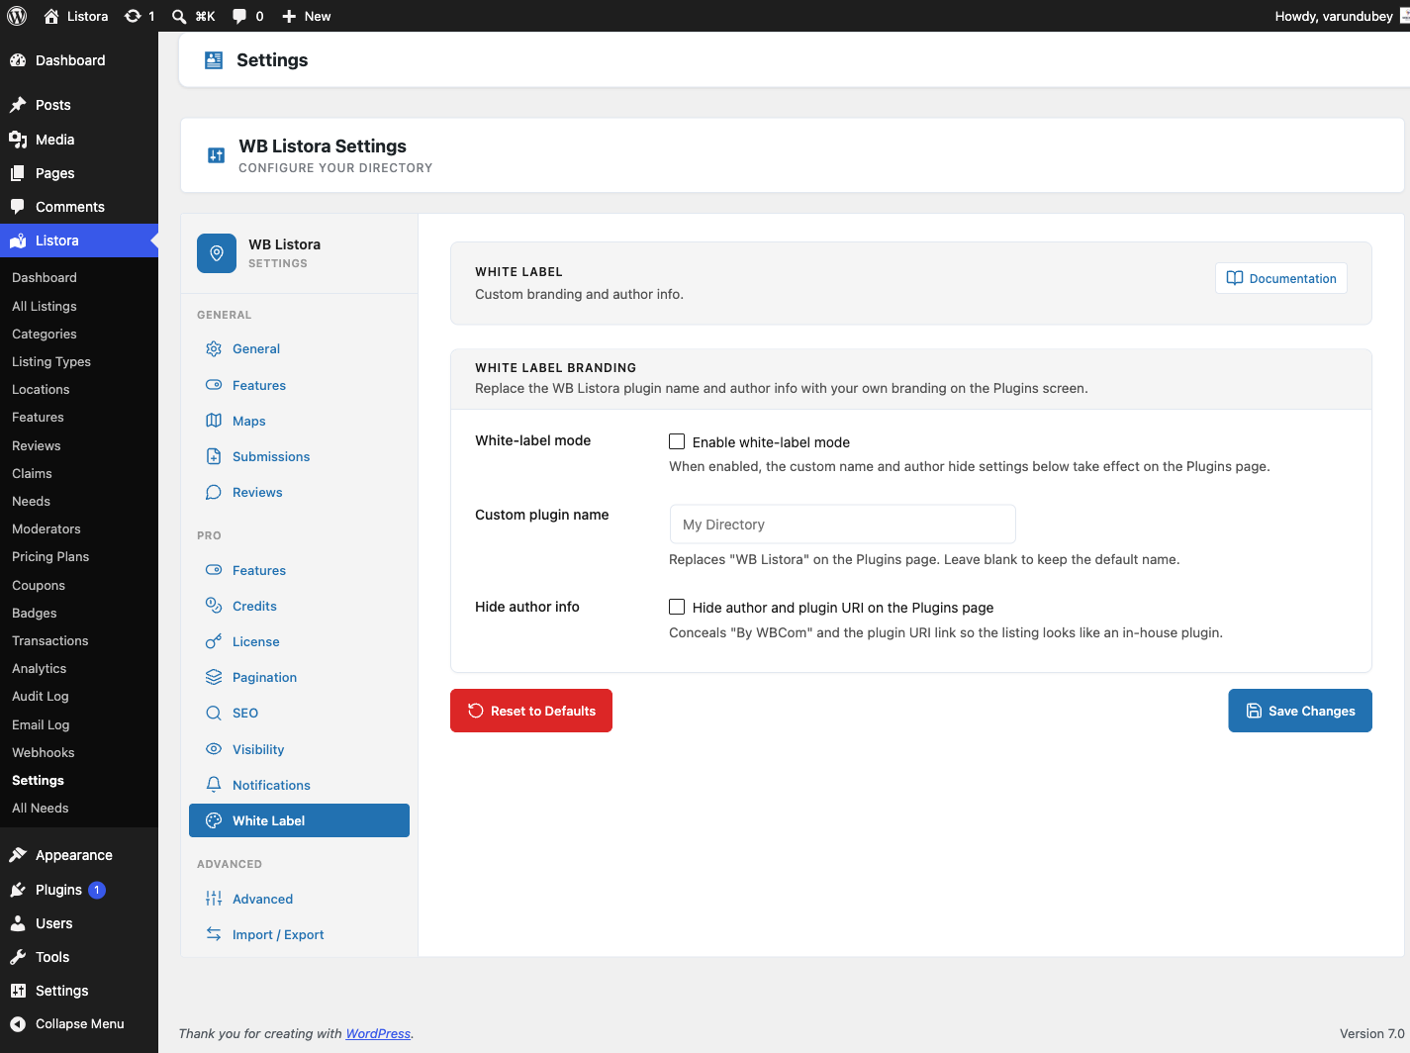1410x1053 pixels.
Task: Click the Notifications bell icon
Action: [x=214, y=785]
